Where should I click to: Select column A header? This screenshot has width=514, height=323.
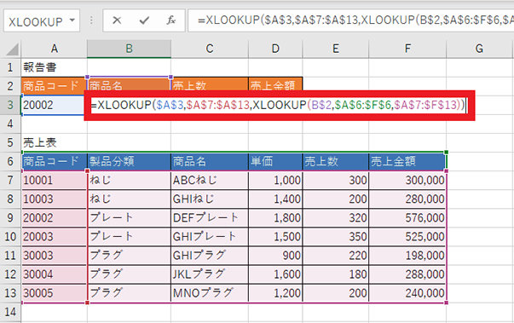(54, 49)
